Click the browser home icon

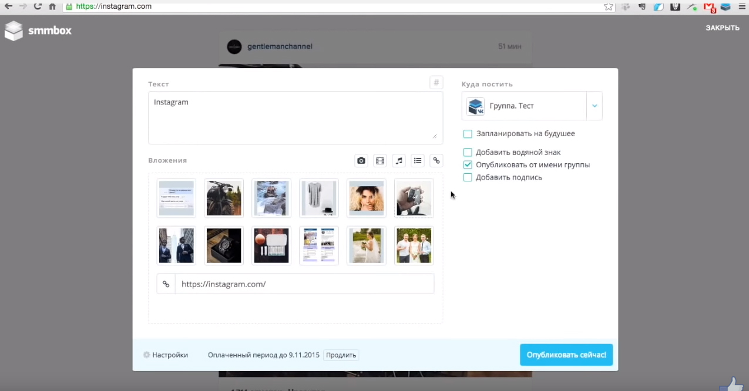52,6
